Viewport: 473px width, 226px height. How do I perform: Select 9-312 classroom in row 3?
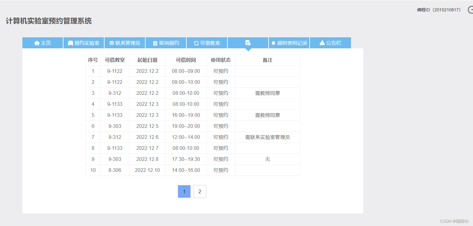115,93
